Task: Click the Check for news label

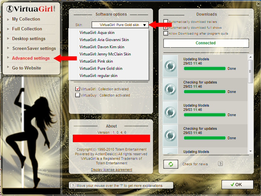Action: click(195, 164)
